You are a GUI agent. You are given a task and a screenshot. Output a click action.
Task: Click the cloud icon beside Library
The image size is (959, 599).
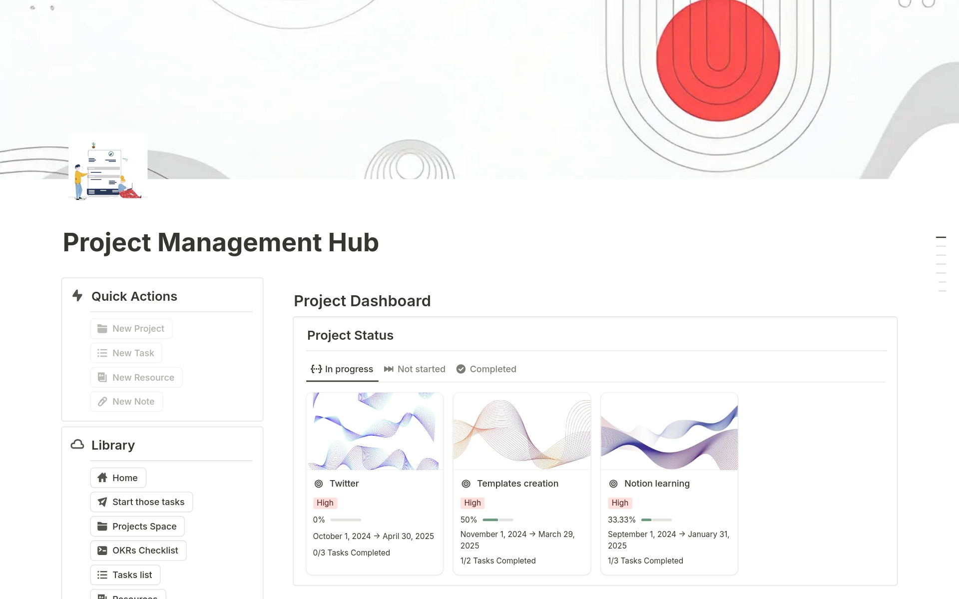click(x=77, y=444)
